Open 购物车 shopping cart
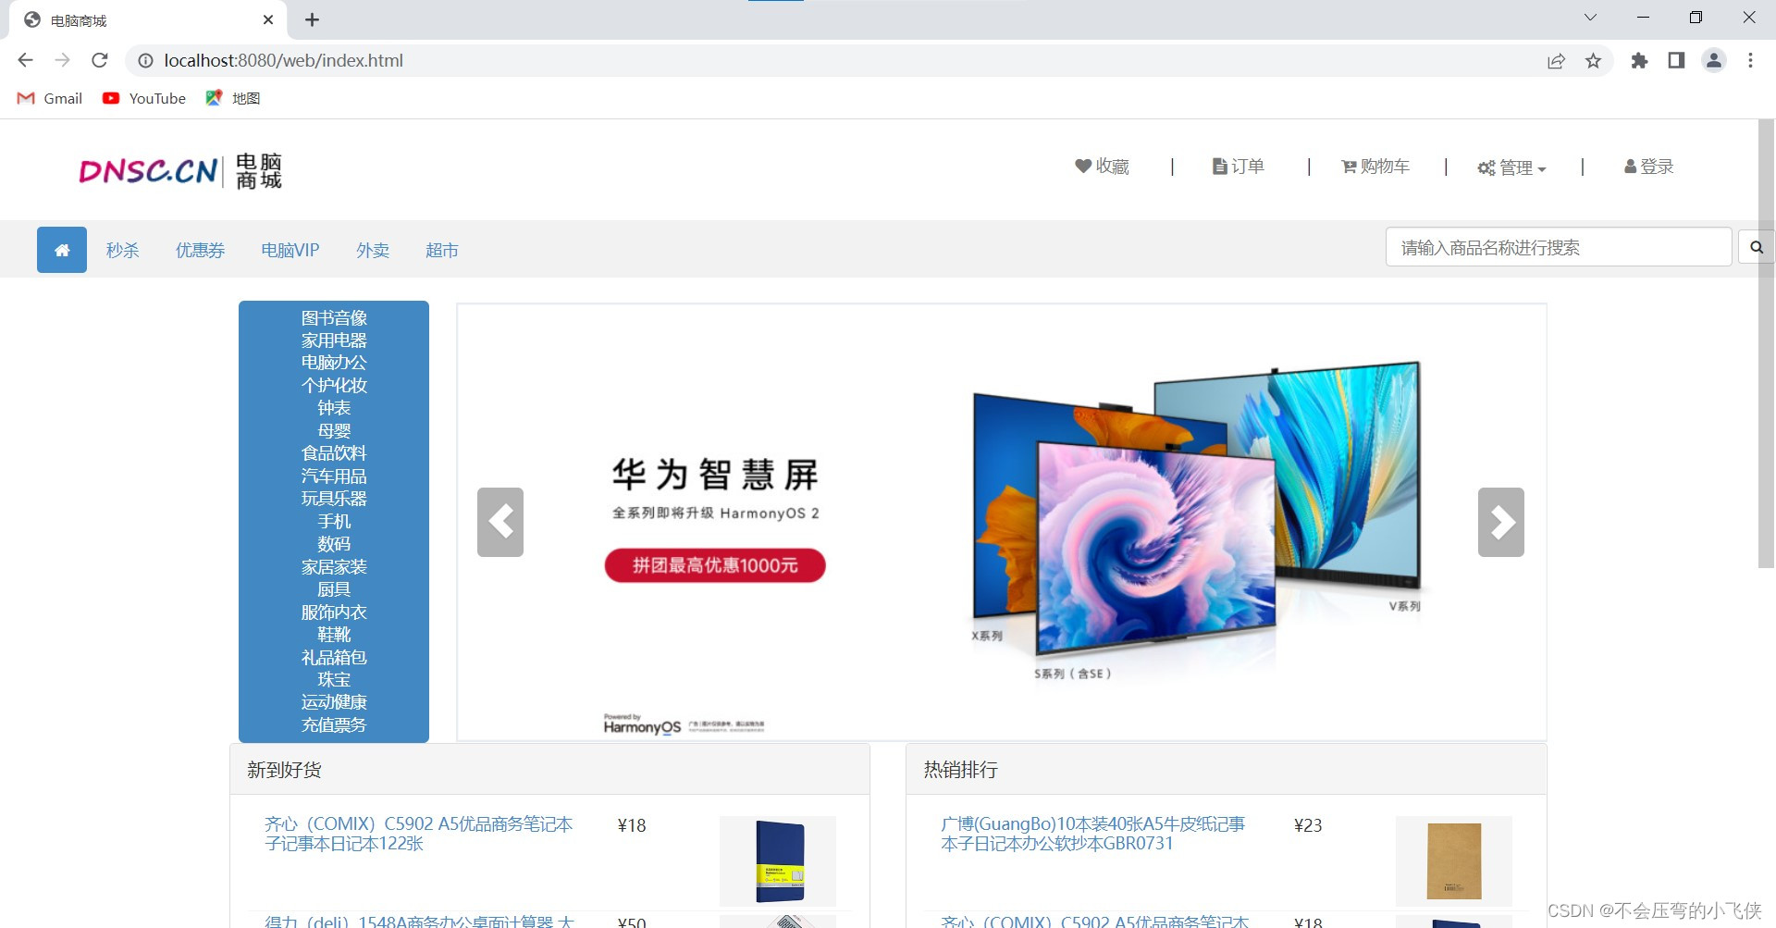 1375,167
